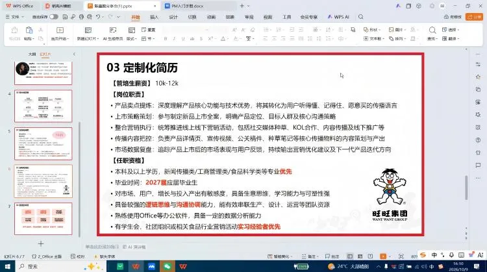Click the large Find magnifier icon
This screenshot has width=487, height=272.
tap(432, 30)
